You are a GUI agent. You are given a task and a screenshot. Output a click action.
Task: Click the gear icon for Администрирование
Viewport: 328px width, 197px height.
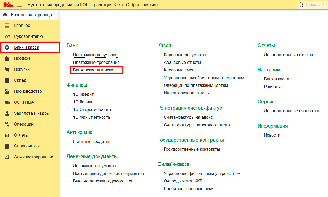7,157
